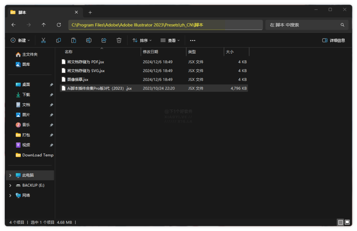Navigate back with the left arrow
This screenshot has width=357, height=231.
(x=14, y=25)
